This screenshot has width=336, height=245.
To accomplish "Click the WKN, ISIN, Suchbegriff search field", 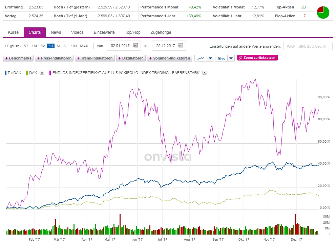I will click(x=308, y=46).
